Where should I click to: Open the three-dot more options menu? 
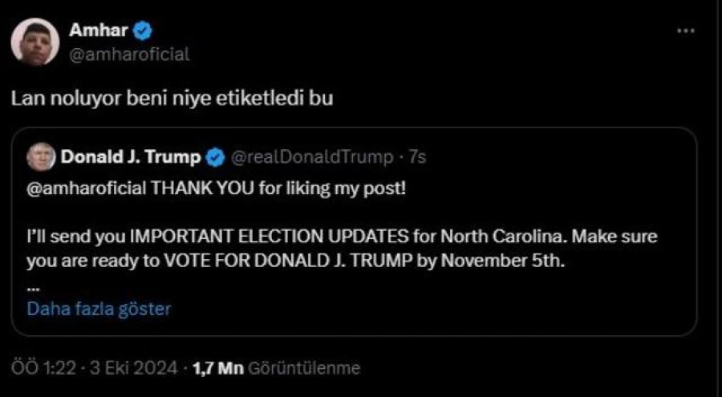pyautogui.click(x=686, y=30)
